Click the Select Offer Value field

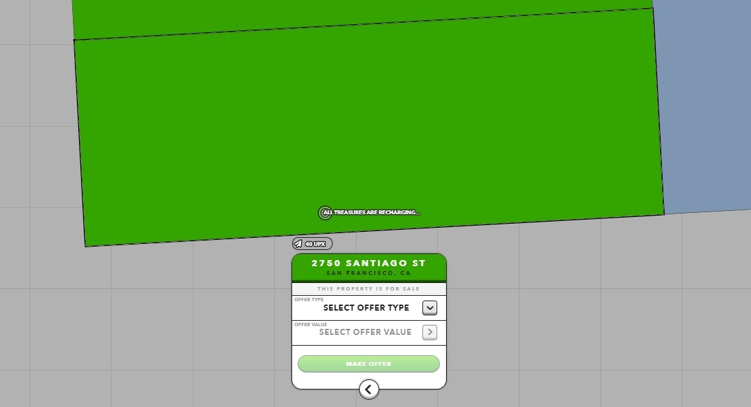tap(365, 332)
